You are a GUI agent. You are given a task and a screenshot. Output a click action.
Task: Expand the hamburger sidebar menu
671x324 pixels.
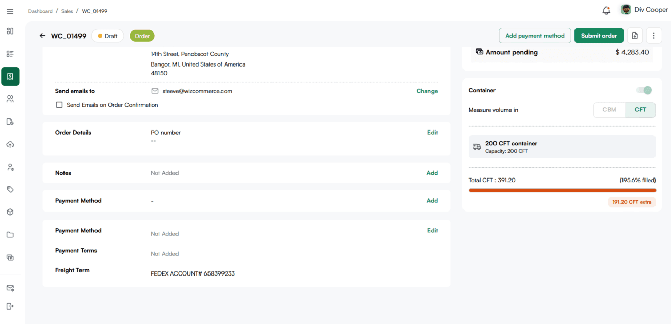point(10,11)
